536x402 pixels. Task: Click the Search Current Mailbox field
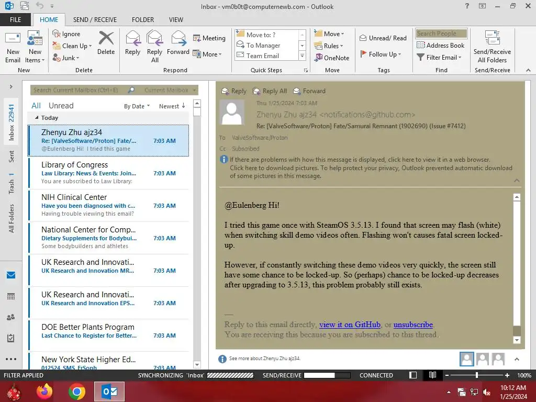click(x=78, y=90)
